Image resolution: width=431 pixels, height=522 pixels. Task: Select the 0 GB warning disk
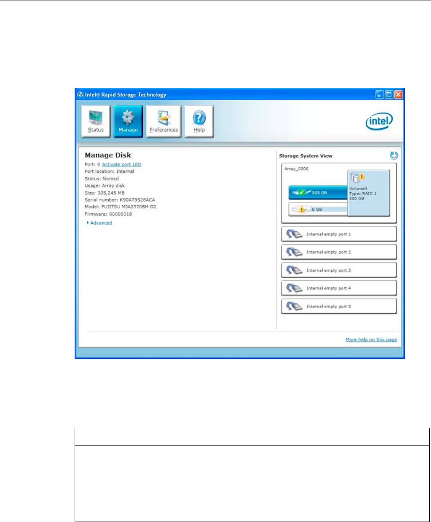click(318, 209)
